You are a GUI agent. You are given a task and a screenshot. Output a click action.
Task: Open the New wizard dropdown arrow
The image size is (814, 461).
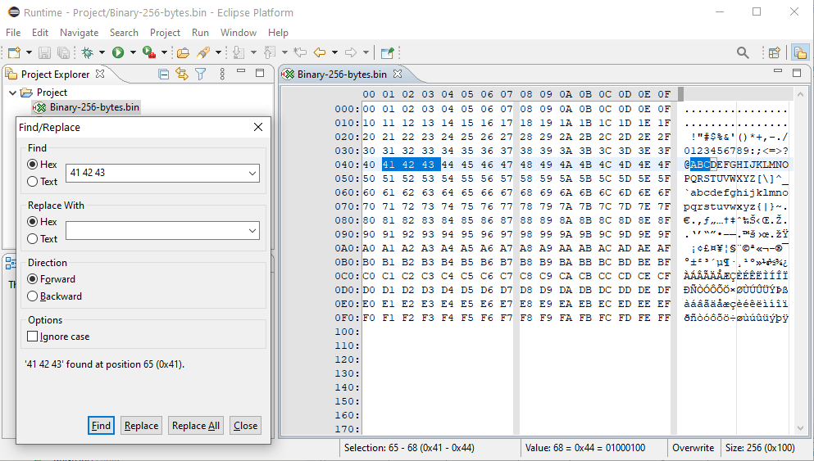coord(29,52)
